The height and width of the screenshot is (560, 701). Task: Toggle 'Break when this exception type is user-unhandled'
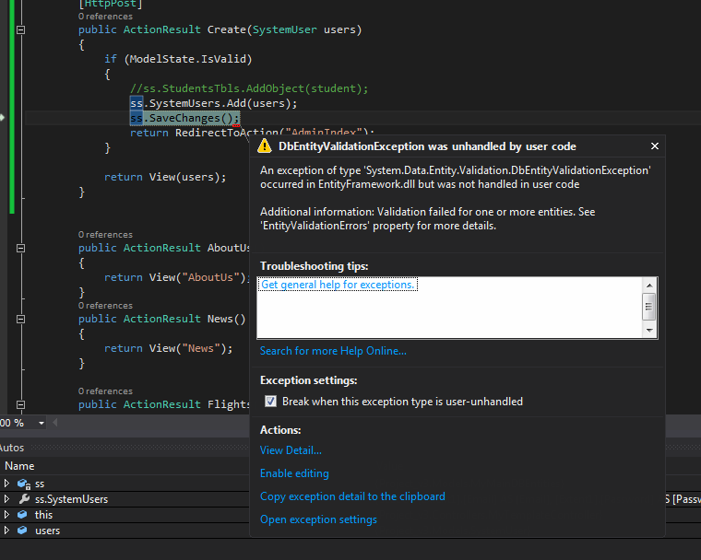pos(270,402)
